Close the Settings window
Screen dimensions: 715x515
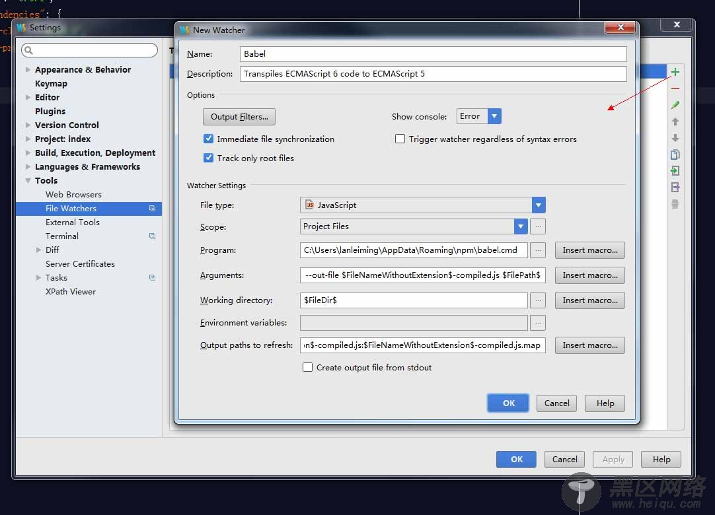[x=677, y=24]
